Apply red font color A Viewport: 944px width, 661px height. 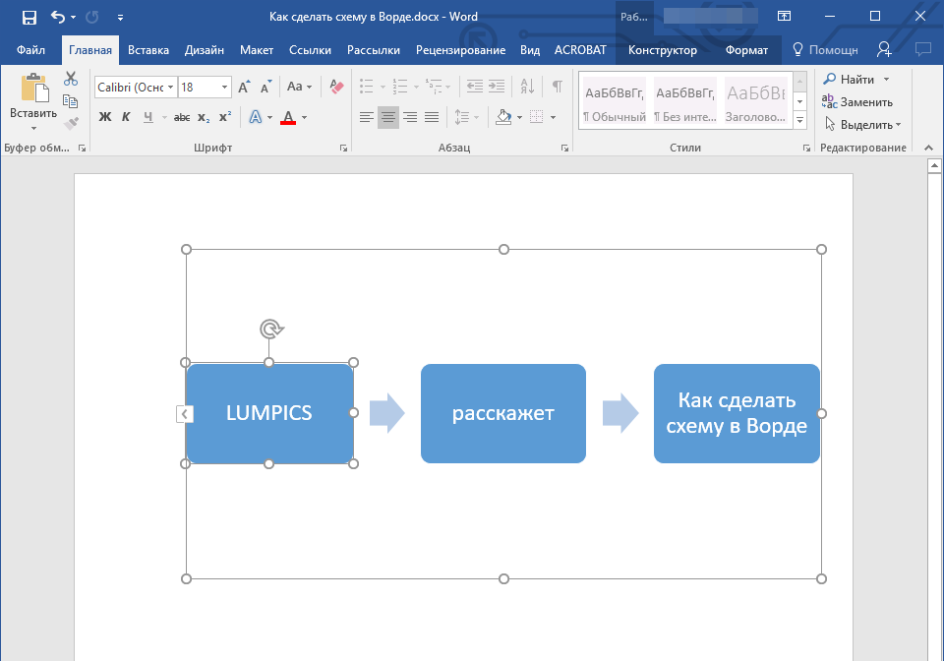288,117
